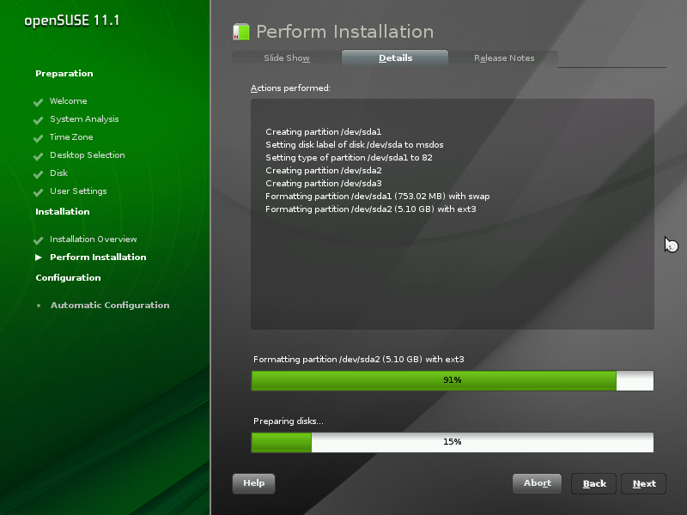Click the Desktop Selection step label
This screenshot has width=687, height=515.
(x=88, y=155)
